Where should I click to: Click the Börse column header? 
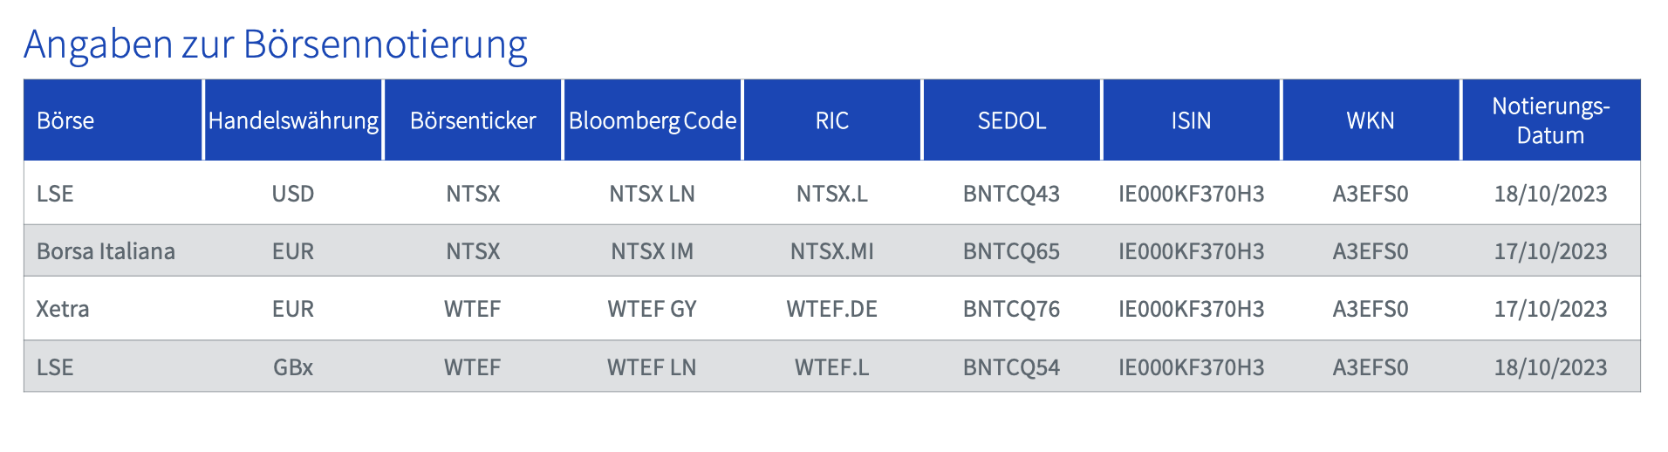point(65,120)
